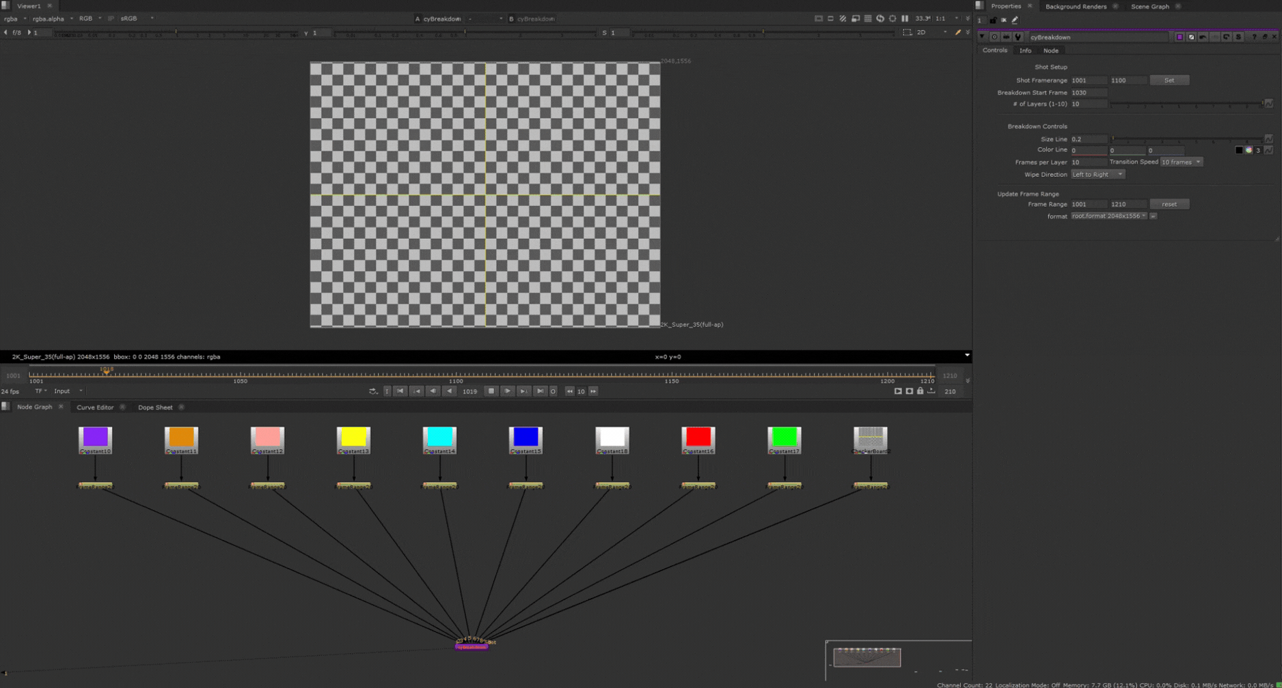
Task: Click the animation curve icon beside Size Line
Action: (x=1269, y=139)
